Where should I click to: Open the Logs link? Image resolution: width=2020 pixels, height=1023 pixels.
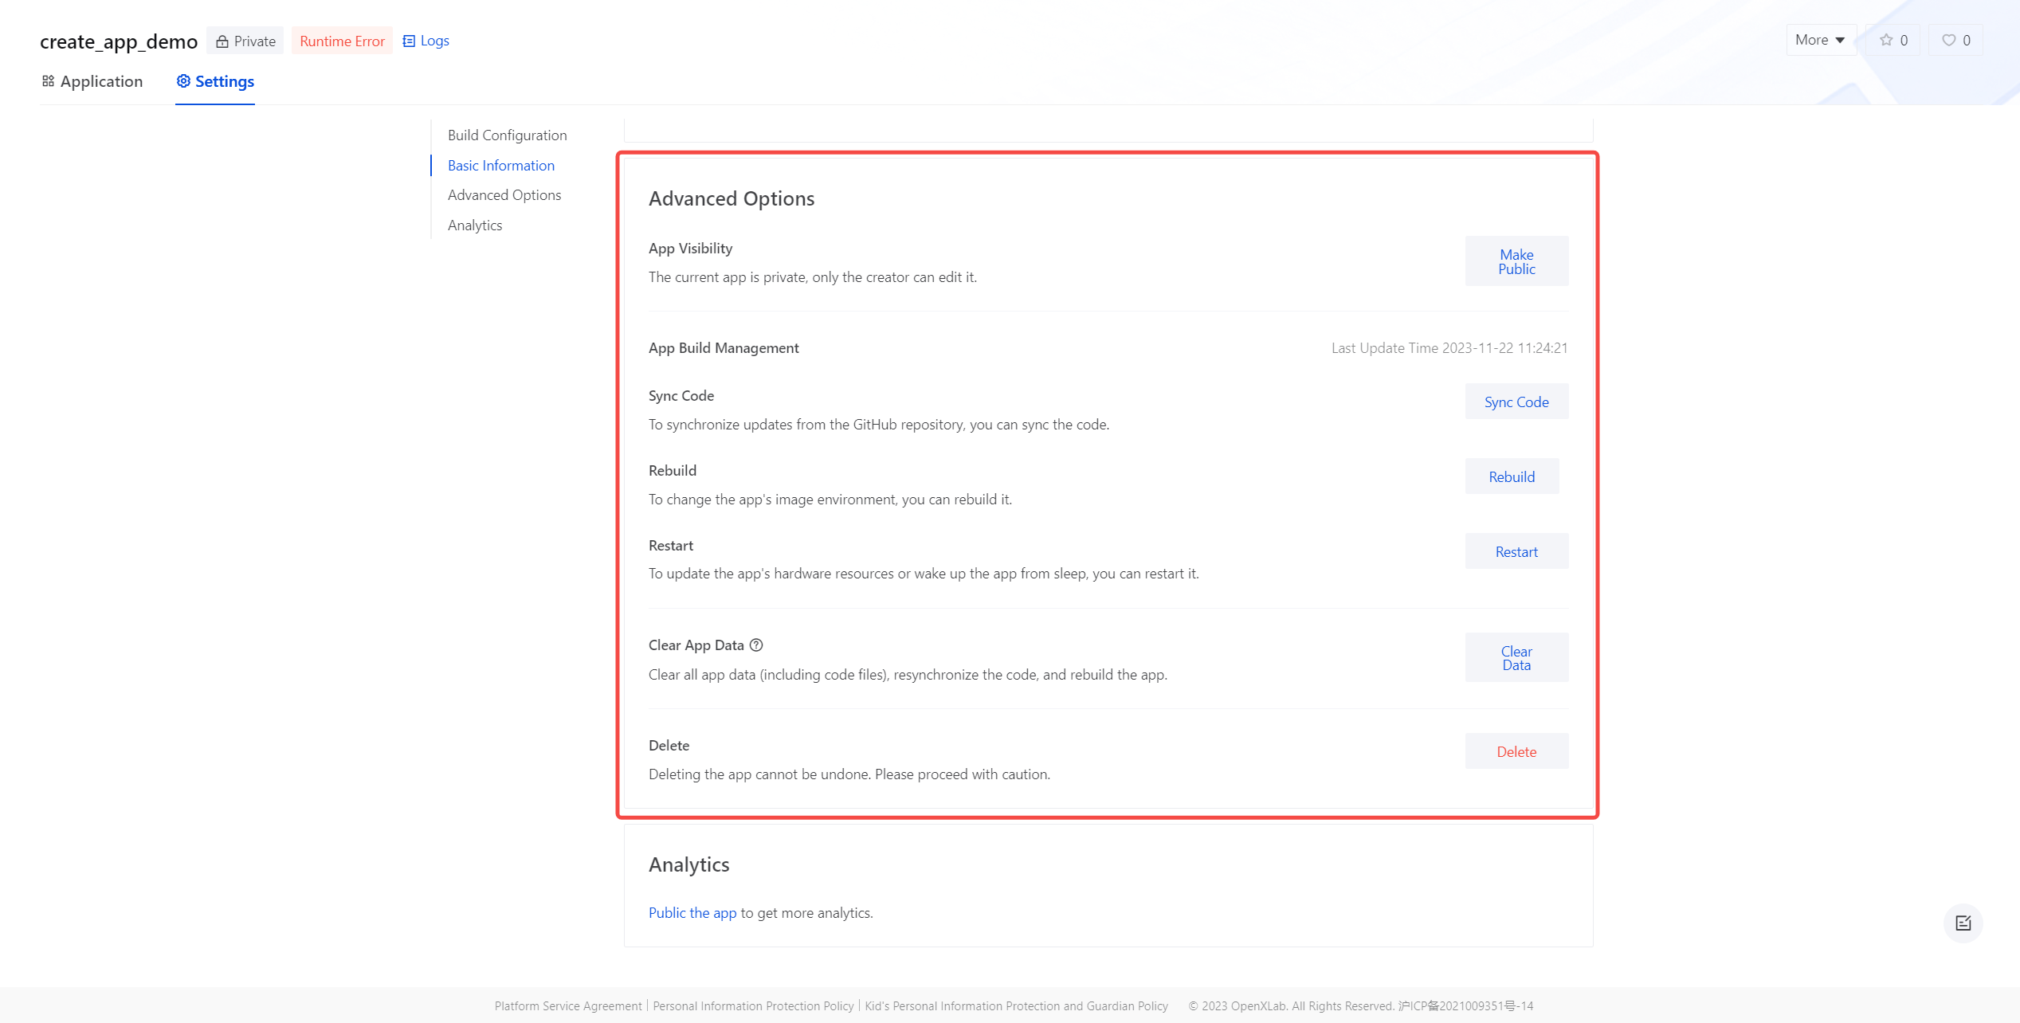click(x=426, y=41)
